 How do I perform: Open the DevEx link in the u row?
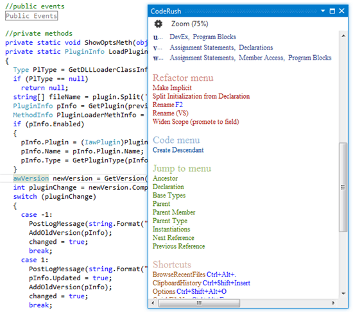click(x=180, y=37)
